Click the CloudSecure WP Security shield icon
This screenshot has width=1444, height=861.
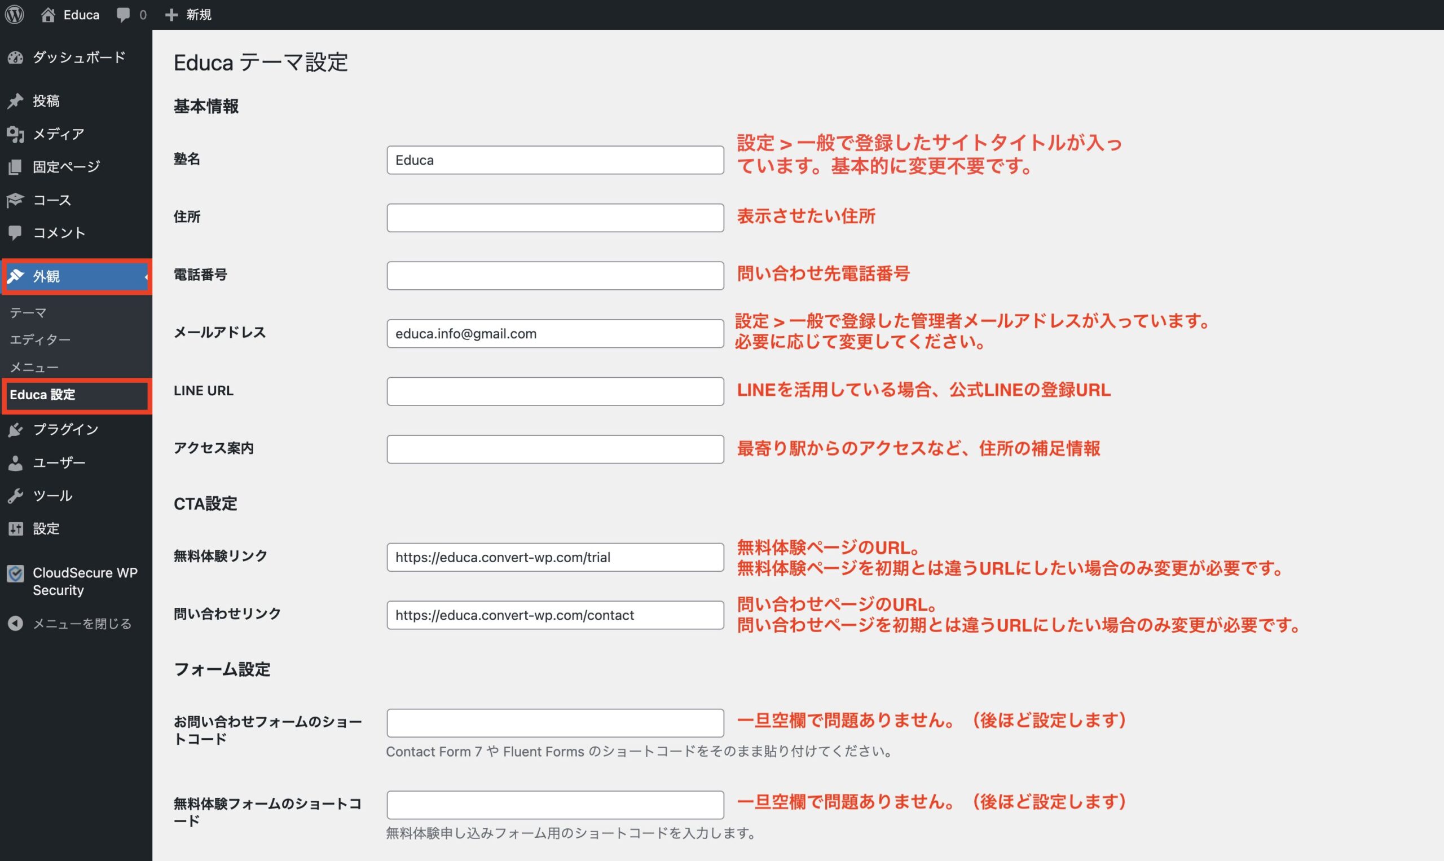(16, 574)
